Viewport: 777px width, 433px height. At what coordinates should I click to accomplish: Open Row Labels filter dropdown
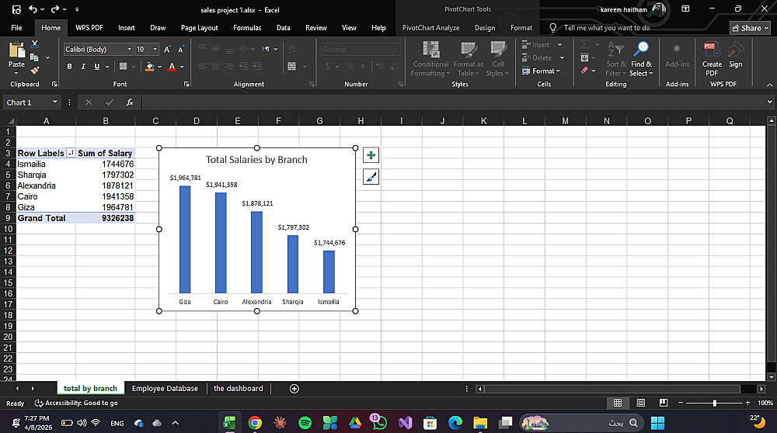pos(71,154)
